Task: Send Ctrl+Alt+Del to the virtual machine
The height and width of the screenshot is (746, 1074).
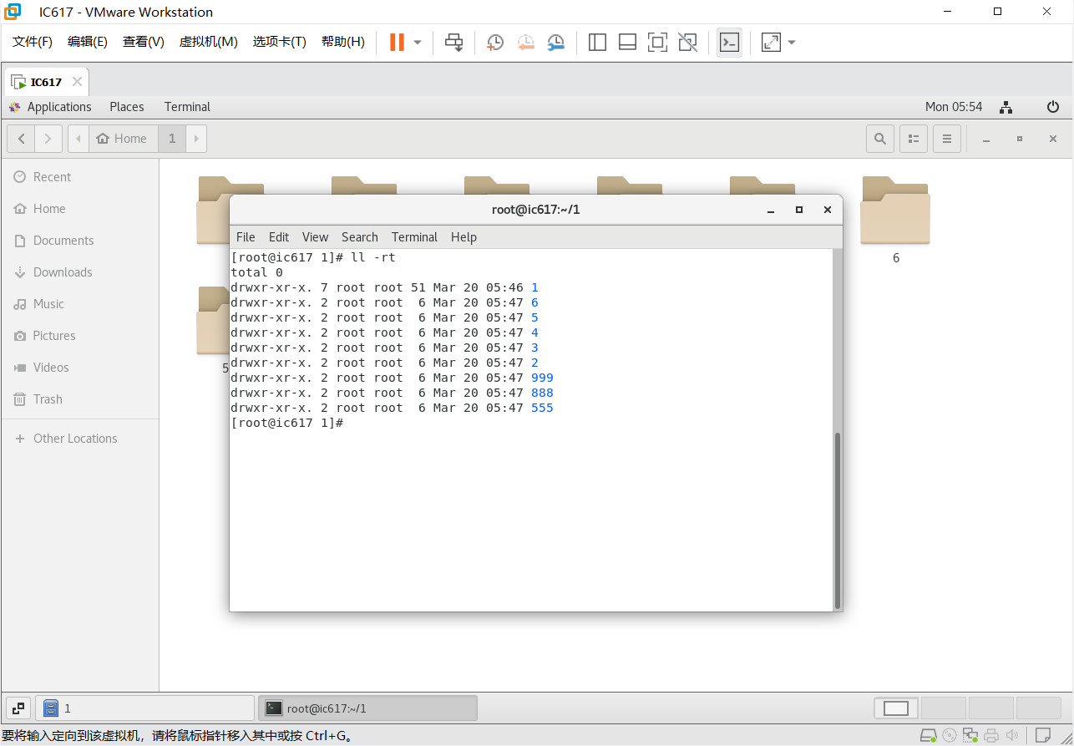Action: point(453,42)
